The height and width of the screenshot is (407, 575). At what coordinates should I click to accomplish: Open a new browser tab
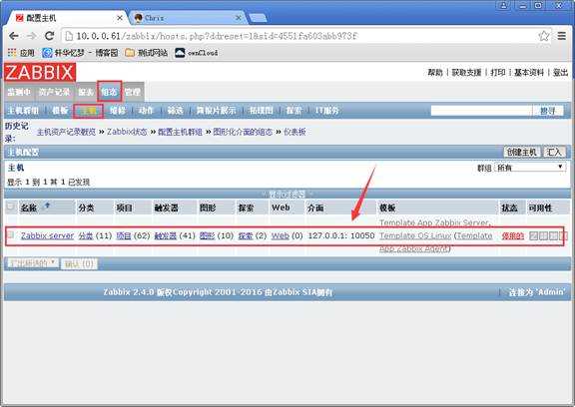coord(258,18)
